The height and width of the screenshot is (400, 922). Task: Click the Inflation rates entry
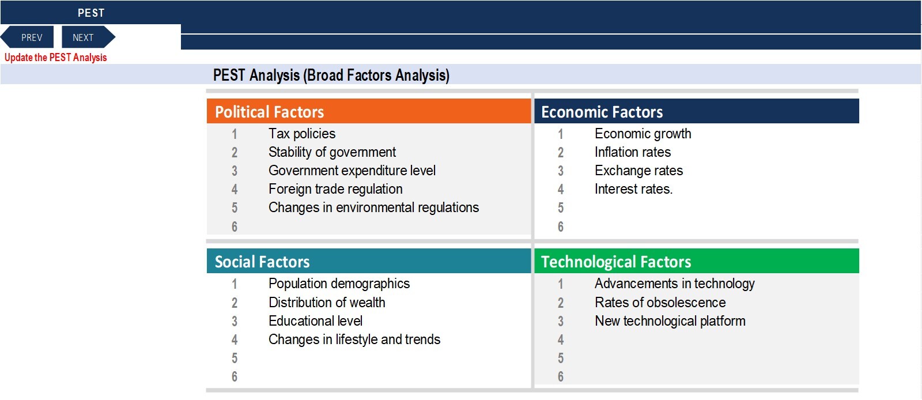pos(633,152)
